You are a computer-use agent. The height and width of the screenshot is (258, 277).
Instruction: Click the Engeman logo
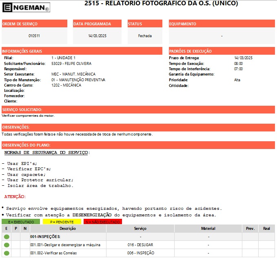point(26,7)
